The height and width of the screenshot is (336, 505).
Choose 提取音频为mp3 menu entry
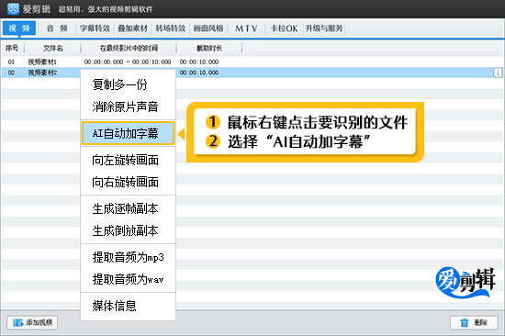coord(128,257)
